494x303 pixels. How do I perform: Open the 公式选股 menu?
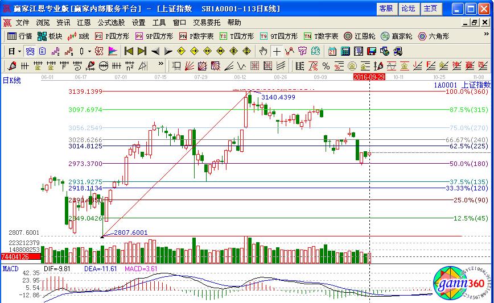point(111,23)
